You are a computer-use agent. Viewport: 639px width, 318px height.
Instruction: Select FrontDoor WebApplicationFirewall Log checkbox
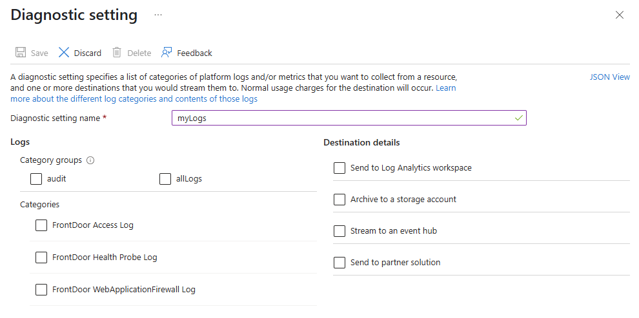tap(41, 290)
